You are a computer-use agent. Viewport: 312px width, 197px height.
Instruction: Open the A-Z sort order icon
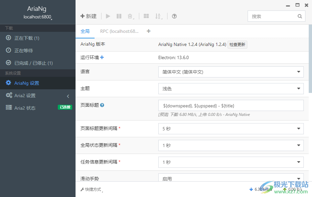coord(159,16)
